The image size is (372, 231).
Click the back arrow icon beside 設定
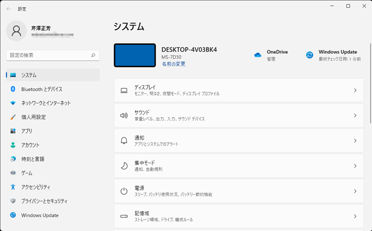click(9, 9)
